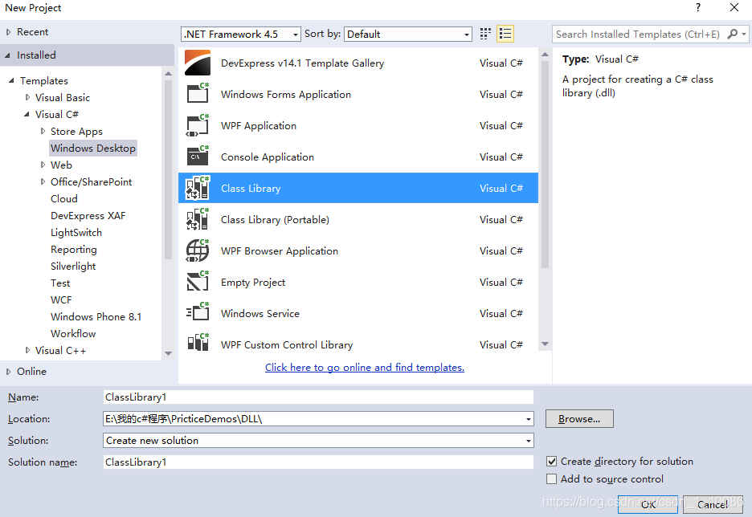Select the Test category
The height and width of the screenshot is (517, 752).
click(x=60, y=283)
